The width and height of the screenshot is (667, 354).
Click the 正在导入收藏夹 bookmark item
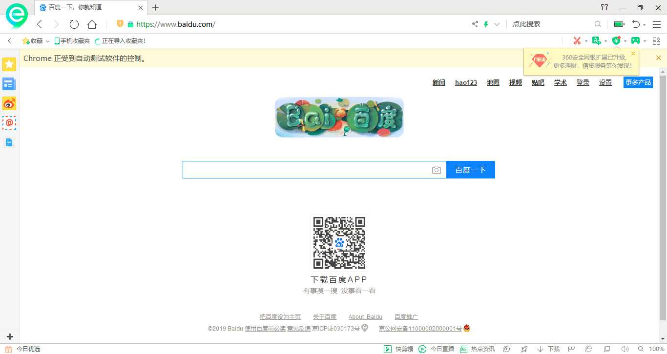coord(120,41)
